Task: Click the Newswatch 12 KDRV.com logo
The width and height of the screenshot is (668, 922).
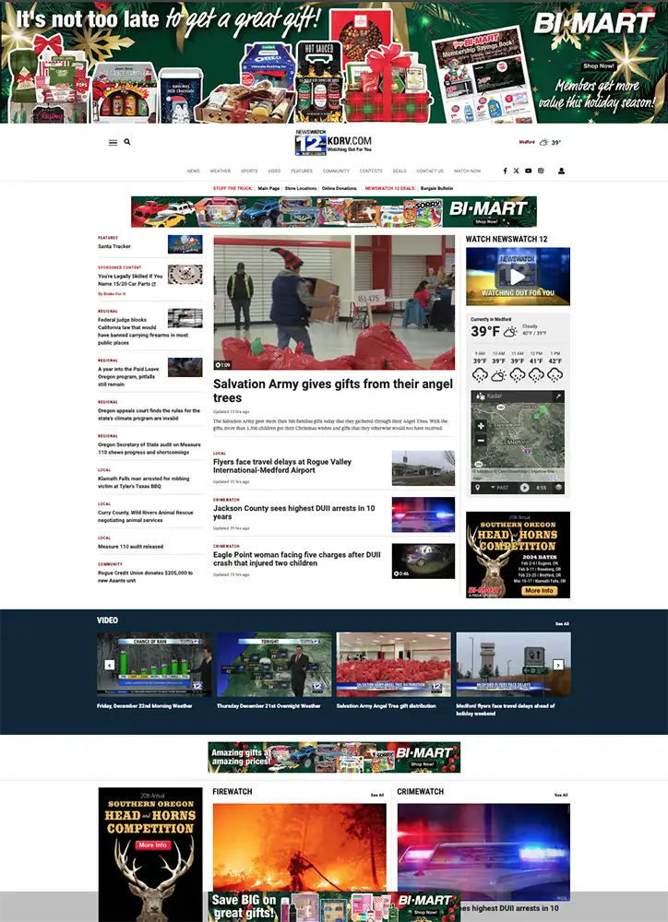Action: [333, 142]
